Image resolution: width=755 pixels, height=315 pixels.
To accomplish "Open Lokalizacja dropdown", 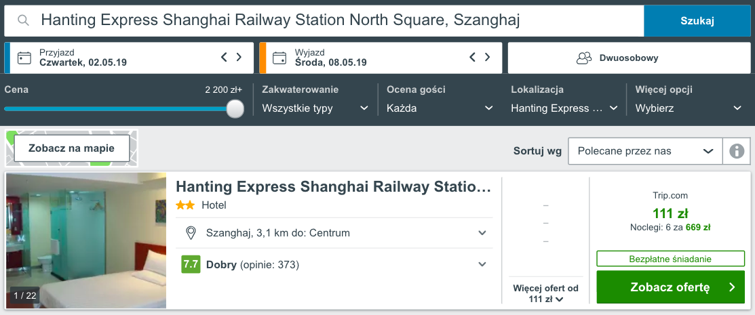I will click(564, 108).
